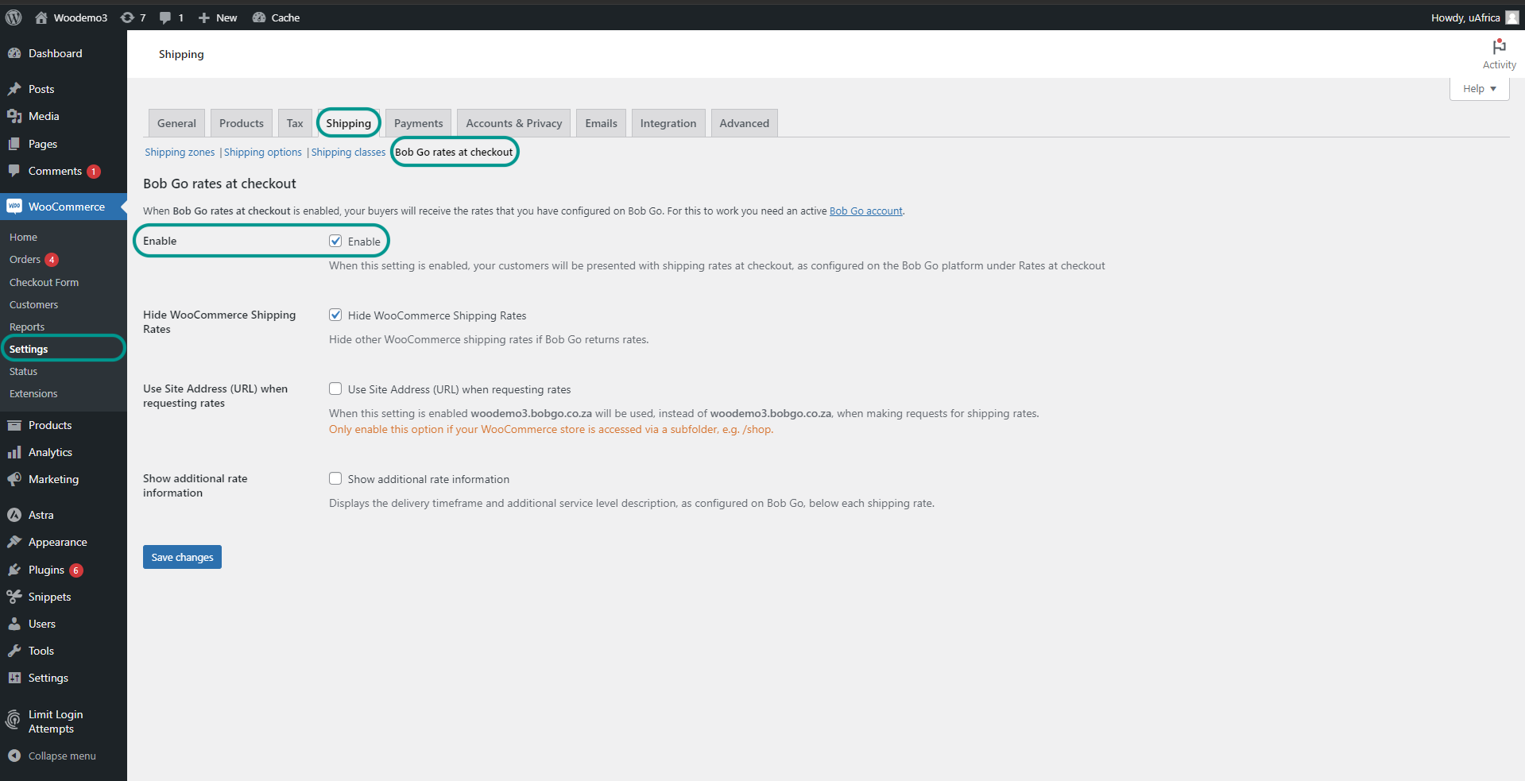The image size is (1525, 781).
Task: Open Checkout Form submenu item
Action: click(x=44, y=282)
